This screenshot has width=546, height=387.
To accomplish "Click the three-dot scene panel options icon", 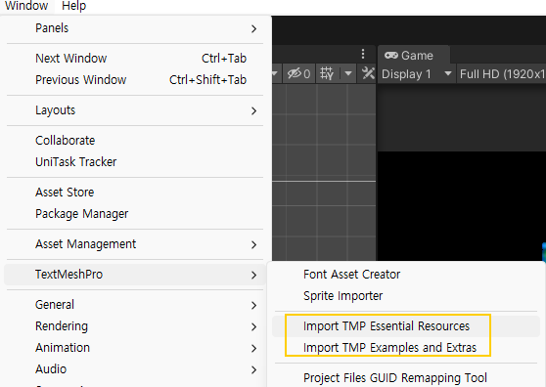I will click(x=363, y=54).
